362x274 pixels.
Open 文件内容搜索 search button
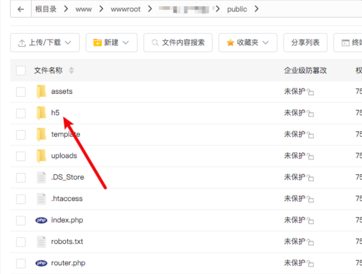[178, 43]
